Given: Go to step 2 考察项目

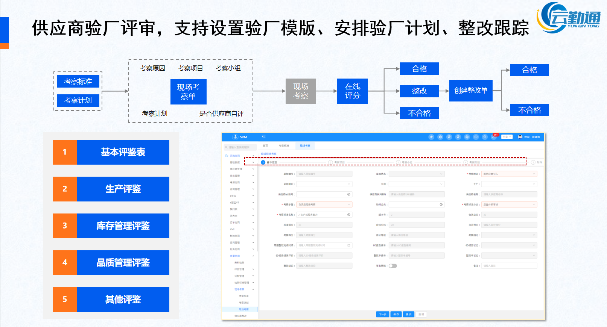Looking at the screenshot, I should 337,162.
